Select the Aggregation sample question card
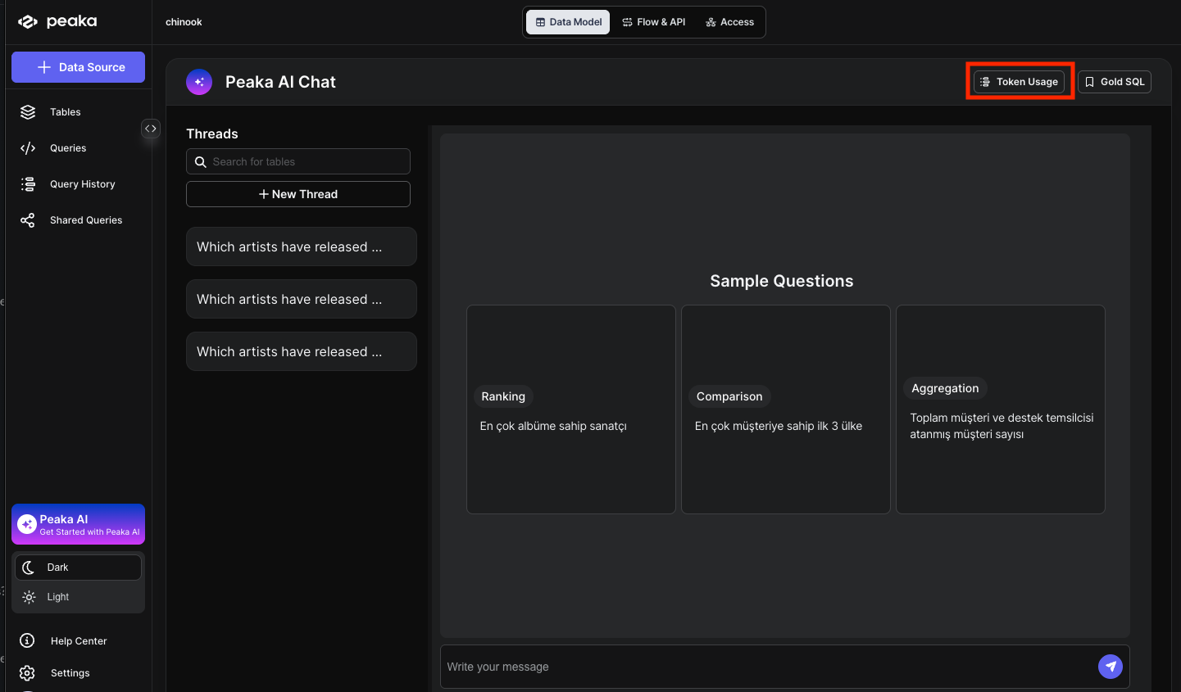Screen dimensions: 1181x692 pyautogui.click(x=1001, y=409)
